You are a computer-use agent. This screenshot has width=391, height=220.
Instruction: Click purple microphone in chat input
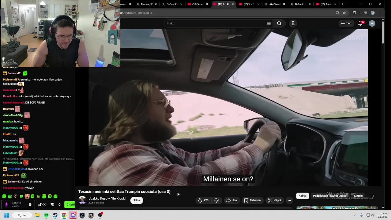(x=6, y=204)
